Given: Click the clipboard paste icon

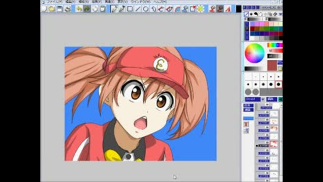Looking at the screenshot, I should 103,9.
